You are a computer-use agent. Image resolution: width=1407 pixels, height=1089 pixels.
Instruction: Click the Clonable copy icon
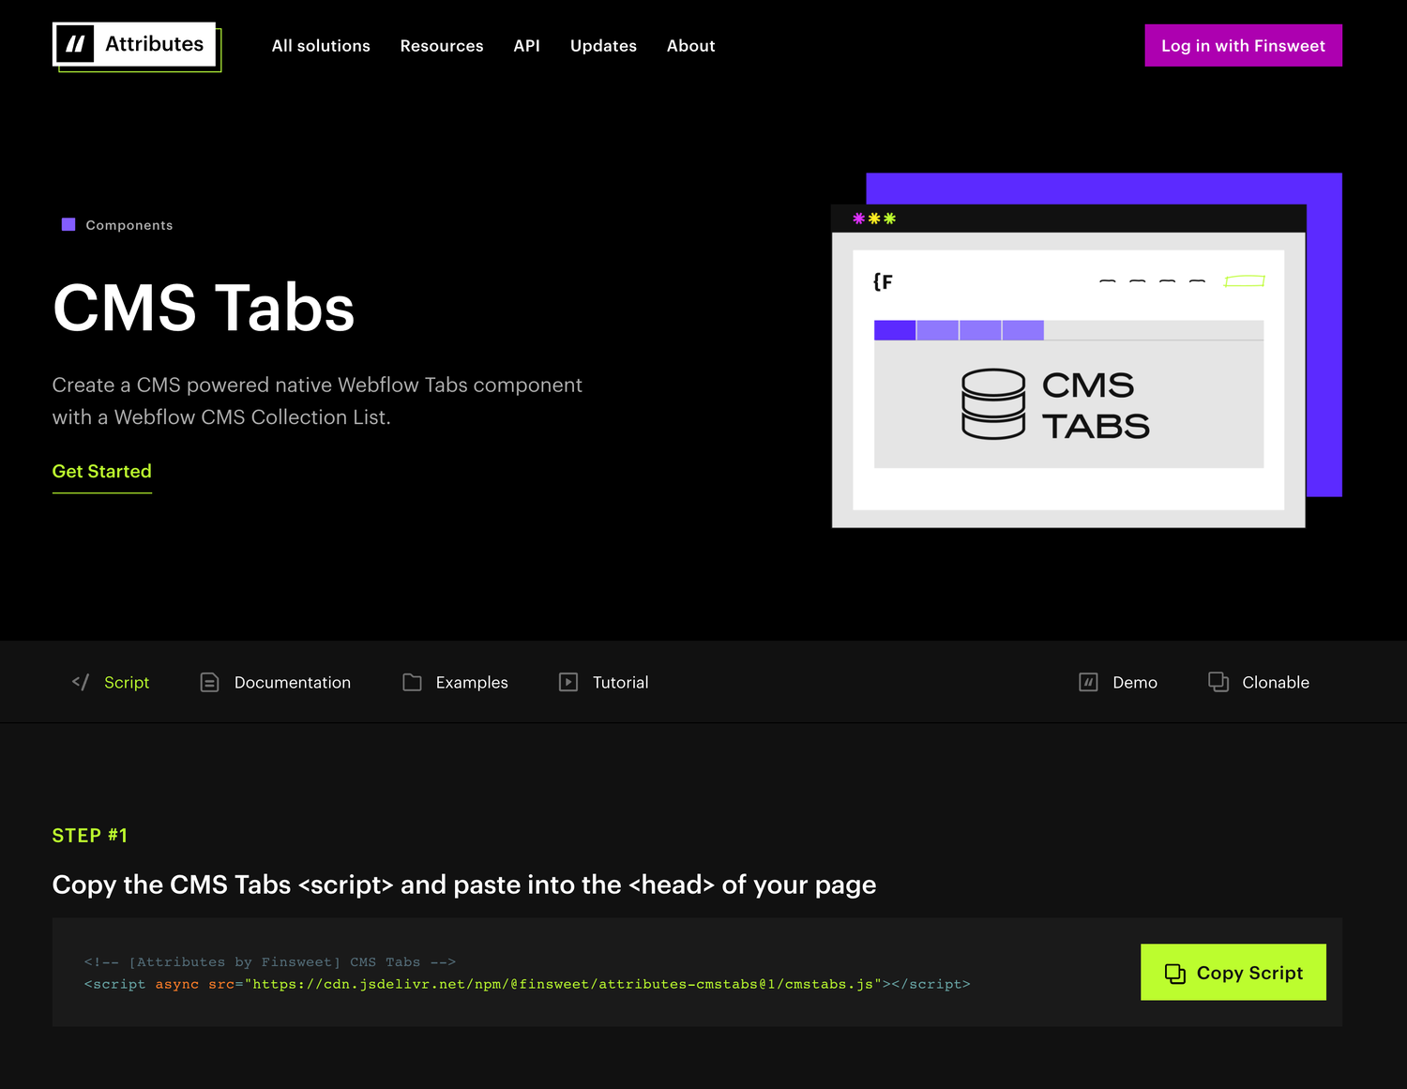point(1218,682)
